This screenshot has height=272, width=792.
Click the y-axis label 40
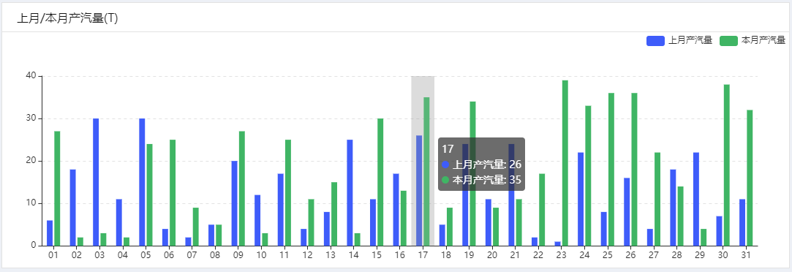31,76
